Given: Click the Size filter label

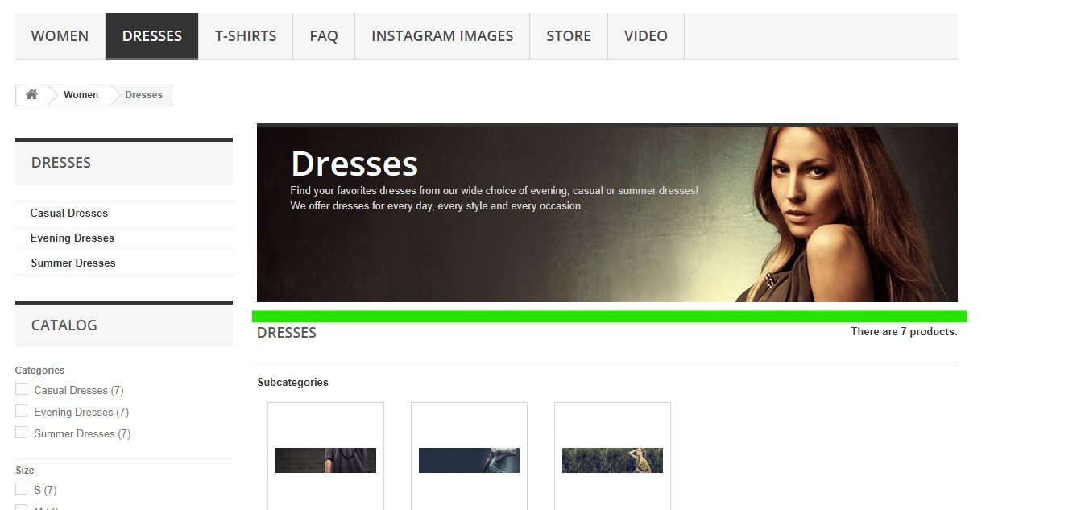Looking at the screenshot, I should (25, 471).
